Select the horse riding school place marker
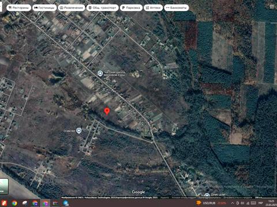The image size is (277, 207). click(100, 74)
